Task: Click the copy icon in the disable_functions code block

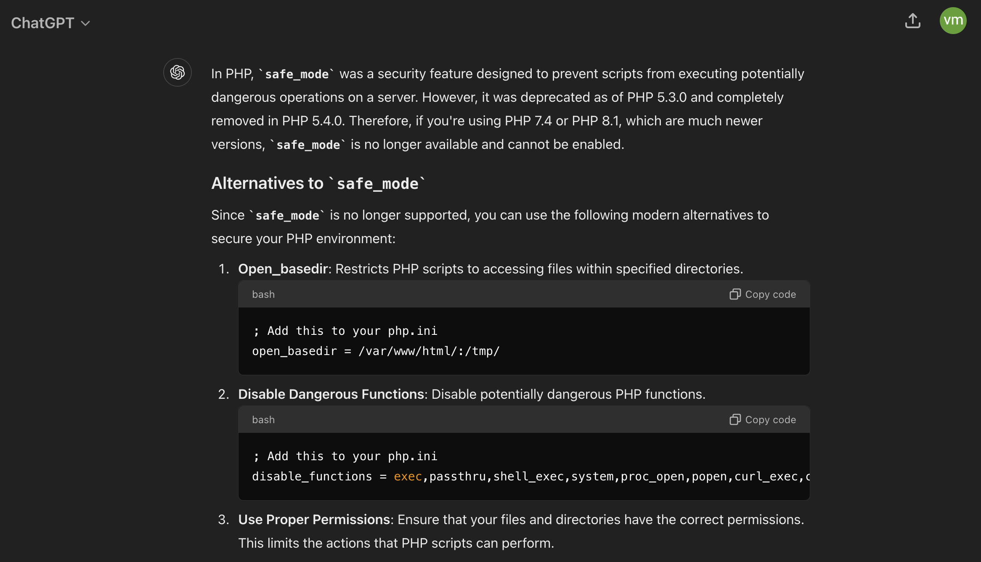Action: tap(735, 419)
